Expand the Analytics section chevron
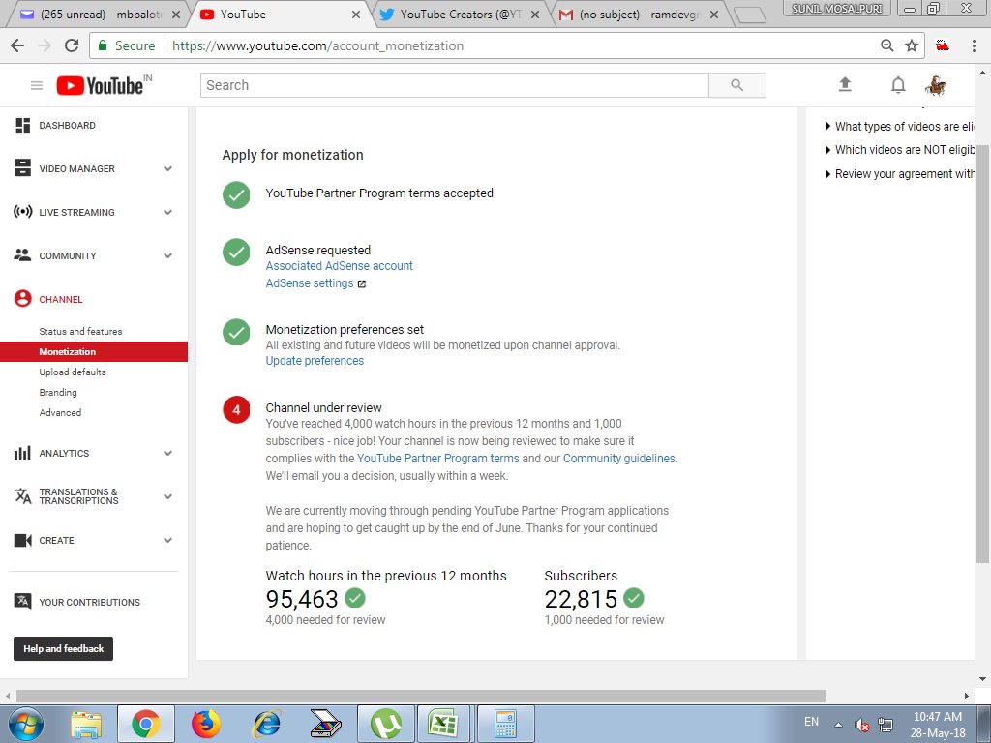 (167, 453)
